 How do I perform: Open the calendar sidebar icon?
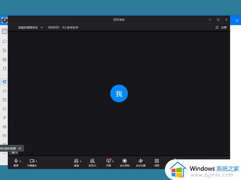[5, 100]
